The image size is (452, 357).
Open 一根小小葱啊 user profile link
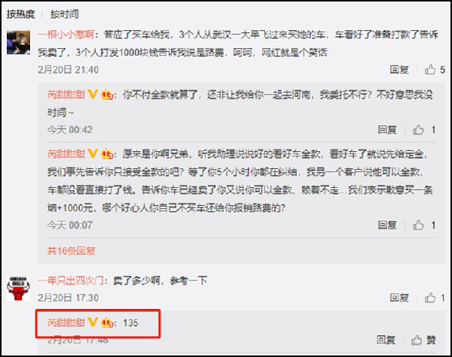pos(66,35)
